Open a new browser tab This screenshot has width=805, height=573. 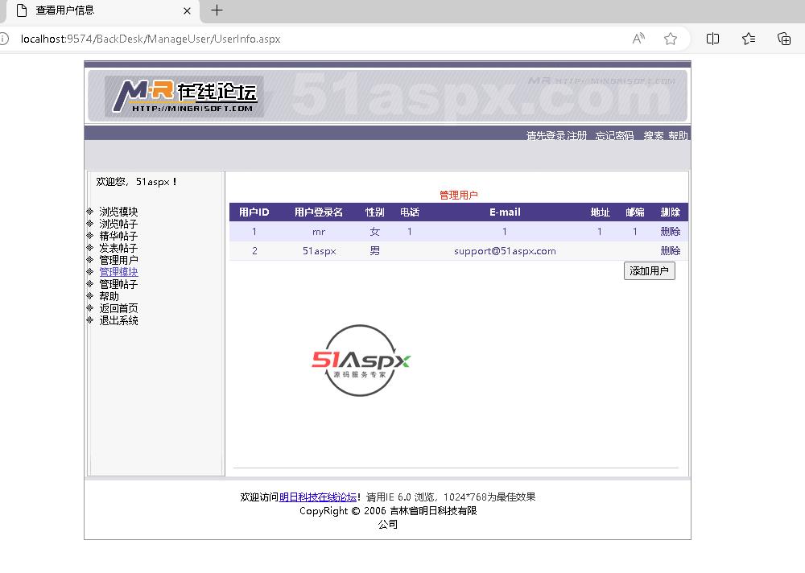pyautogui.click(x=217, y=10)
